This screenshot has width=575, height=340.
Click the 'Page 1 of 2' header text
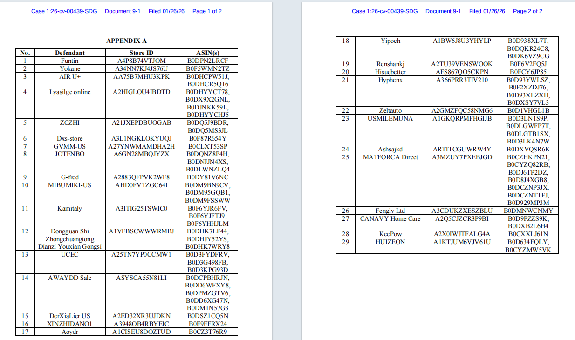[x=207, y=11]
